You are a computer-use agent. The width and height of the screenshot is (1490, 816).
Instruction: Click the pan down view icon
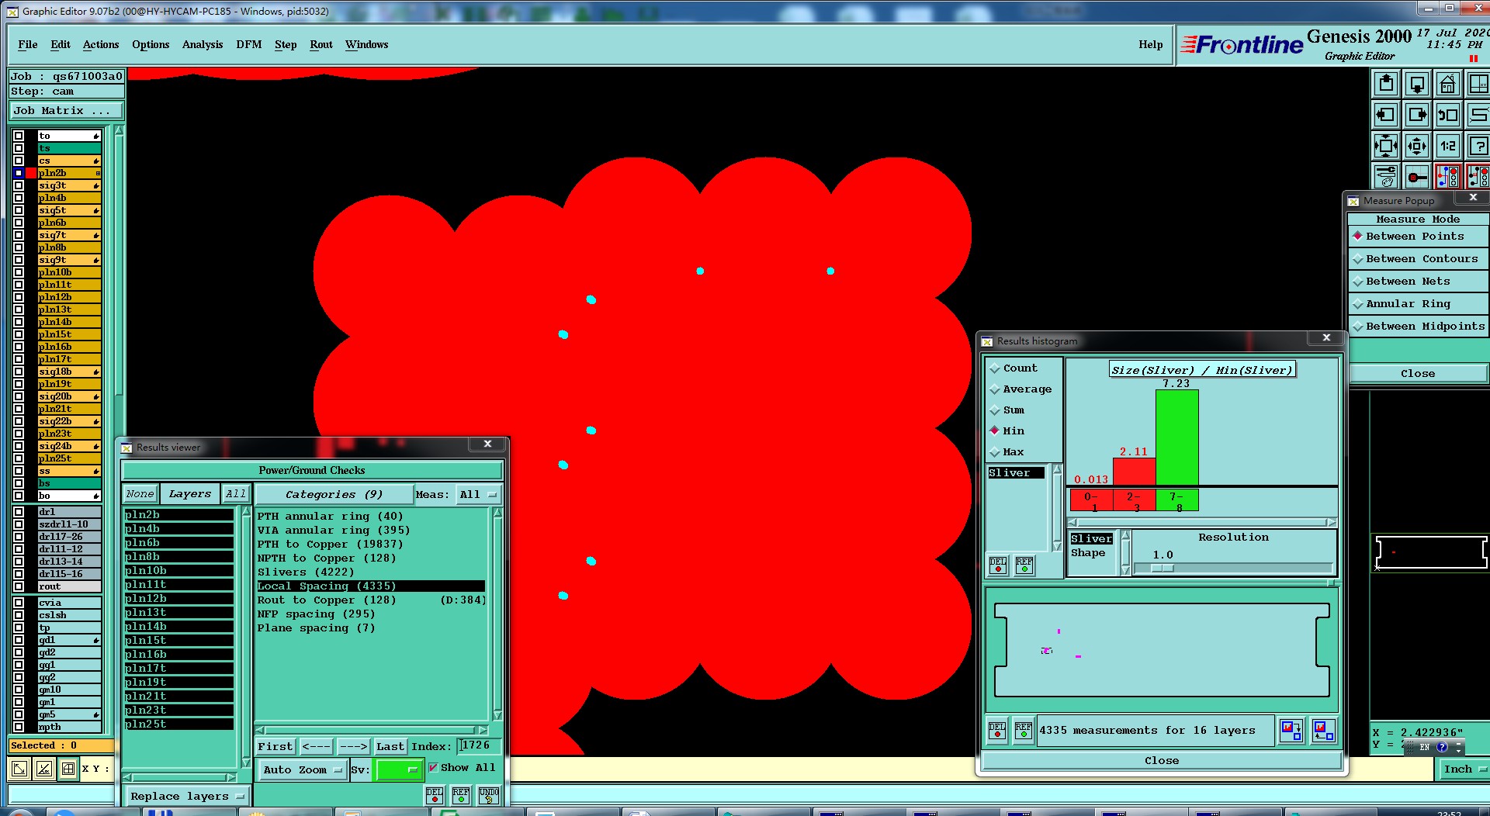(1417, 84)
